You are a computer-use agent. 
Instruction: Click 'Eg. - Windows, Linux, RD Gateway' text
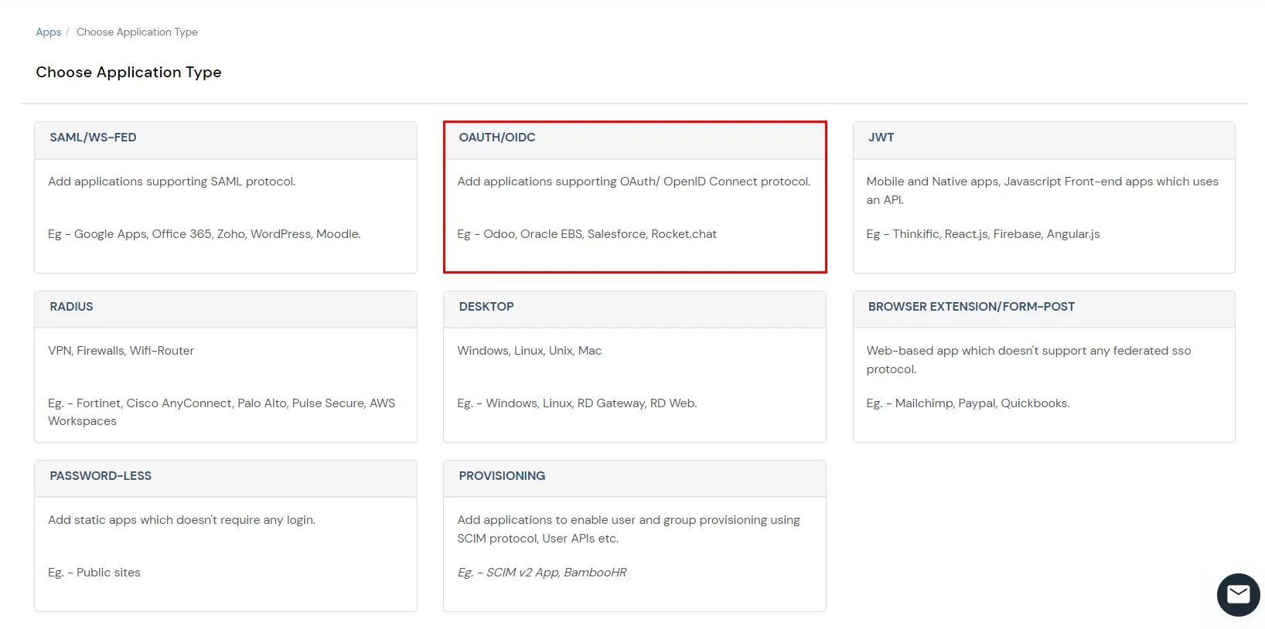(x=577, y=403)
